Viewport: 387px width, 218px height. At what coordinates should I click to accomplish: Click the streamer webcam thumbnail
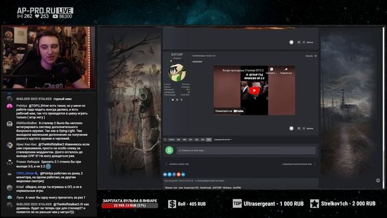[48, 58]
